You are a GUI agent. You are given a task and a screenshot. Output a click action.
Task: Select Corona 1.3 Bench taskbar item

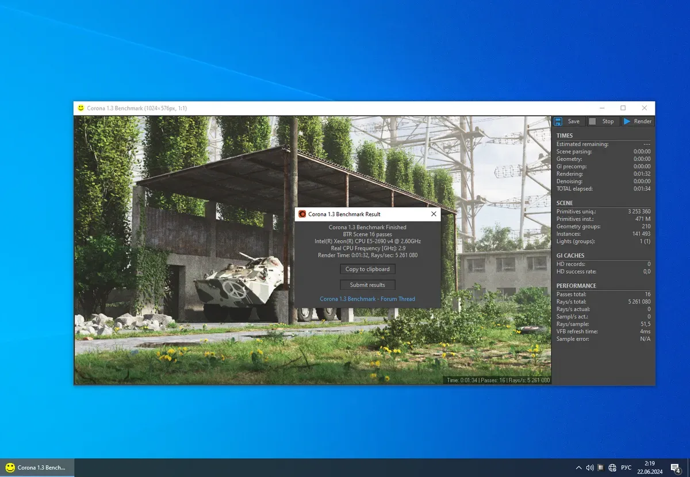click(x=37, y=467)
